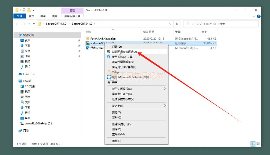This screenshot has height=155, width=270.
Task: Choose Microsoft Defender scan menu entry
Action: coord(136,77)
